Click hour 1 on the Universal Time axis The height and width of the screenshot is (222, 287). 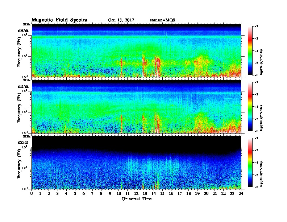[40, 193]
